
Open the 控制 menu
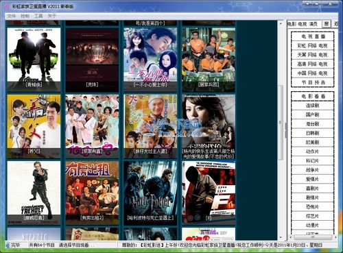25,16
